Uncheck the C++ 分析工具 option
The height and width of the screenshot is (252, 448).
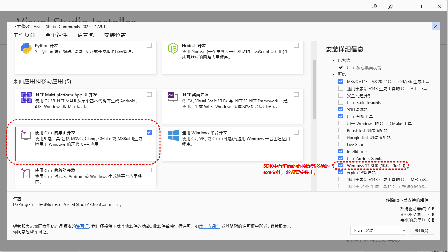click(x=341, y=116)
